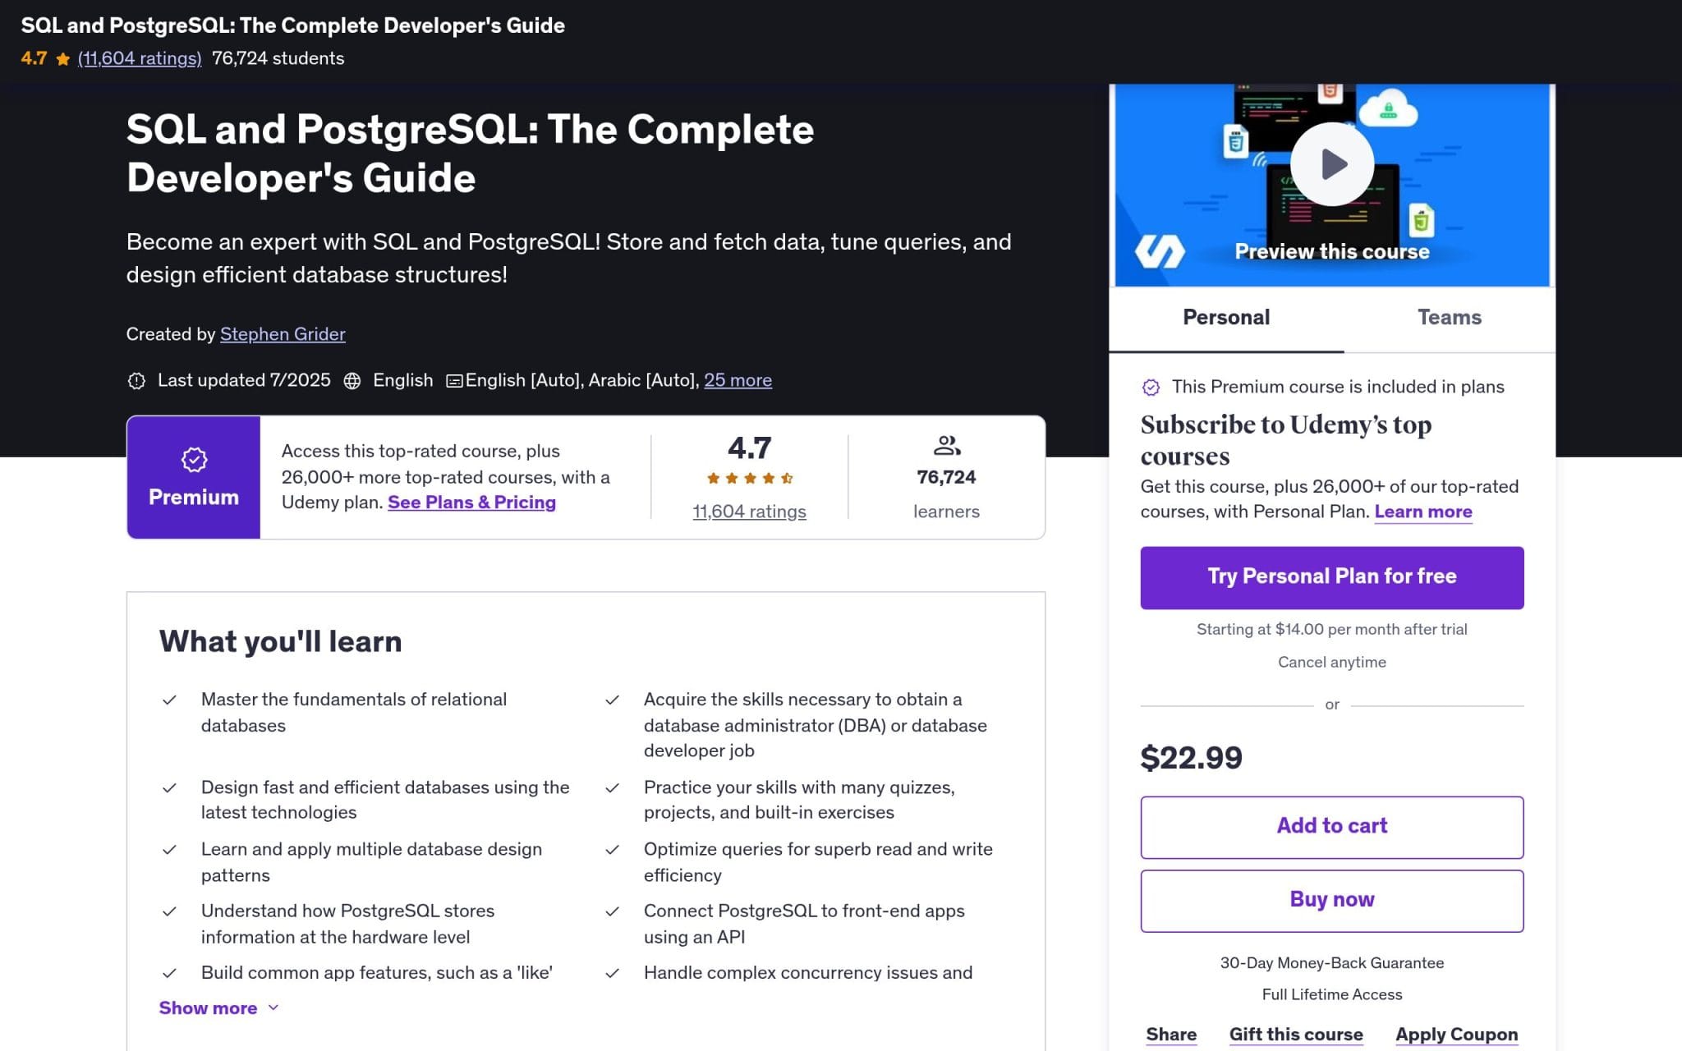This screenshot has width=1682, height=1051.
Task: Click Try Personal Plan for free
Action: 1331,577
